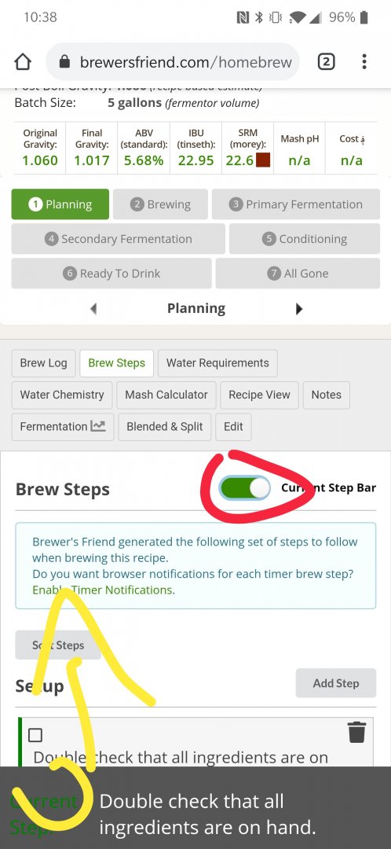Toggle the Current Step Bar switch
The height and width of the screenshot is (849, 391).
pos(245,488)
